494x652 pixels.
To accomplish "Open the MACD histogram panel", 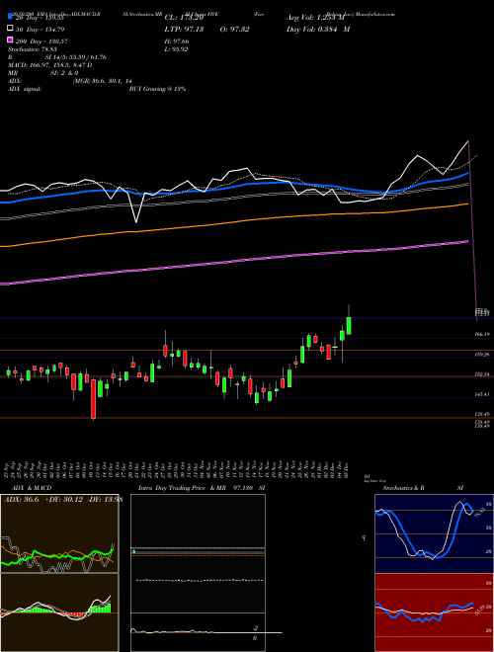I will coord(59,611).
